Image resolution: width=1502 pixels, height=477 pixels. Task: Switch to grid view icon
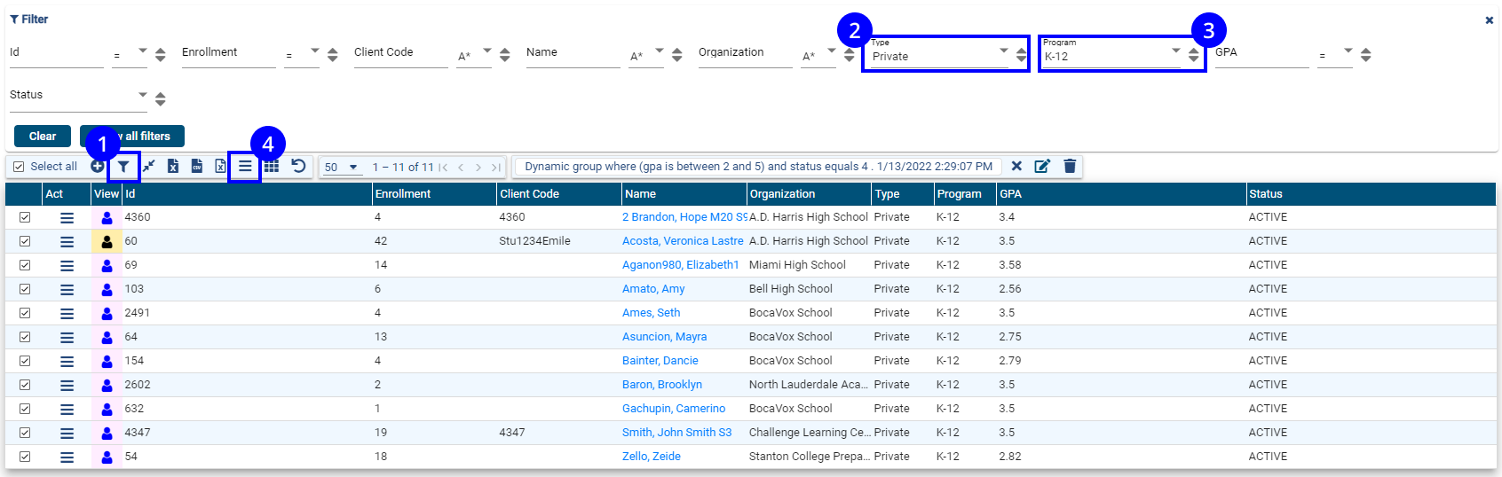(272, 167)
